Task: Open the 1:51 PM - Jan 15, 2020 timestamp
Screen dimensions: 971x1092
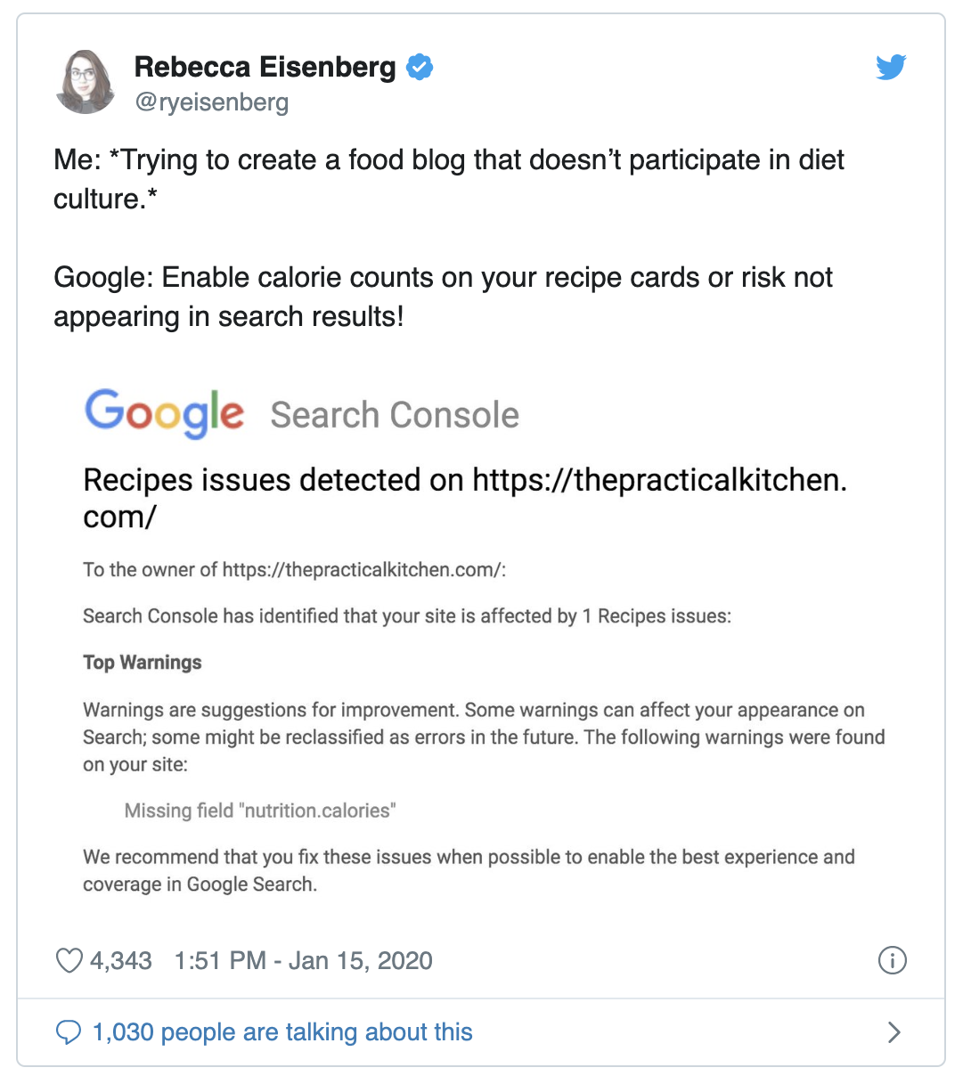Action: [304, 960]
